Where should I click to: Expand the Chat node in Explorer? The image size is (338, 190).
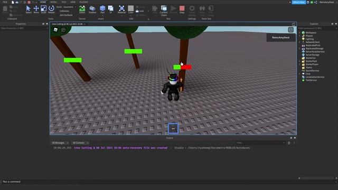click(x=299, y=74)
